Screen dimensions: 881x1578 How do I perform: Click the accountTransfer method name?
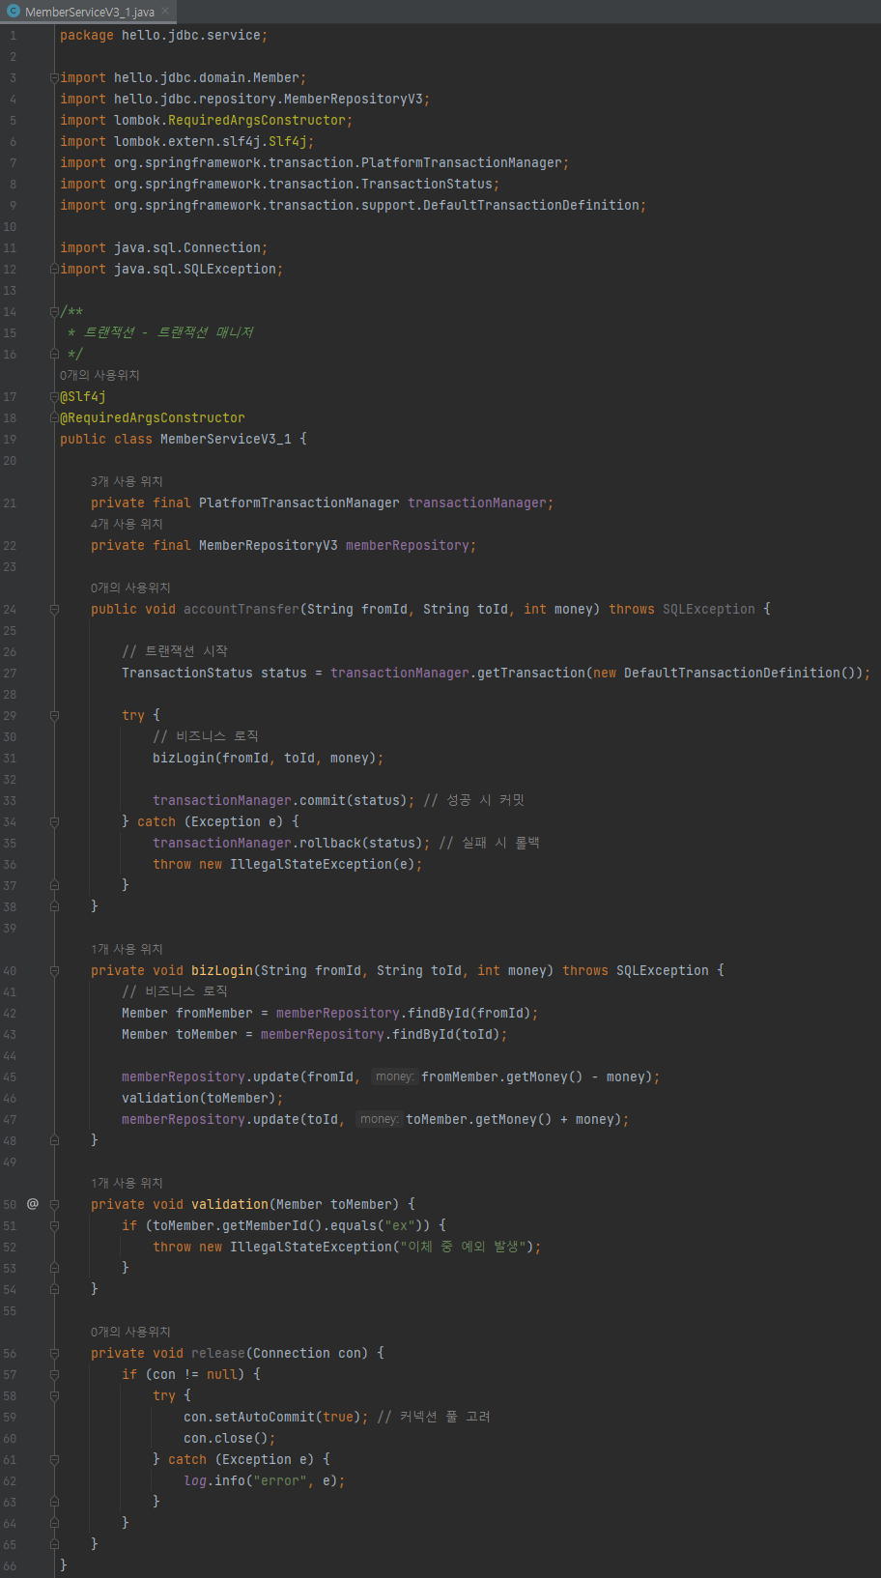pyautogui.click(x=242, y=609)
